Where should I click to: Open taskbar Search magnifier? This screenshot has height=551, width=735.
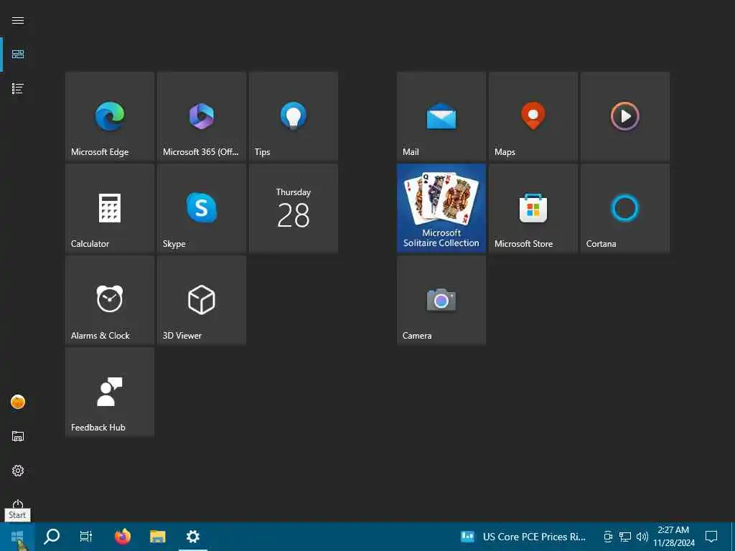tap(52, 537)
